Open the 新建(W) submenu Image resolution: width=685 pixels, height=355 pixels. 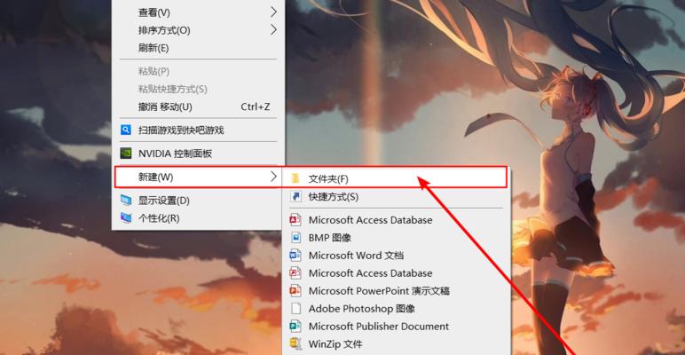coord(199,177)
